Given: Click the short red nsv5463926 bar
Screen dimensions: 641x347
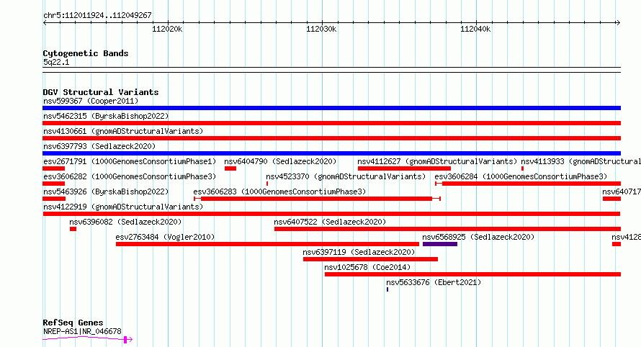Looking at the screenshot, I should (54, 199).
